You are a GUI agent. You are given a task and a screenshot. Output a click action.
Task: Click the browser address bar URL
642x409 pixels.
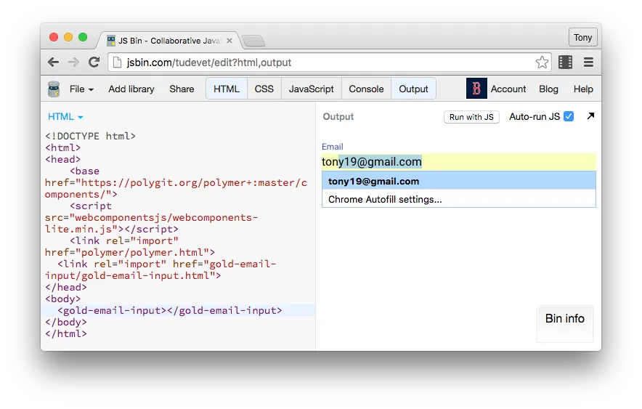[209, 62]
